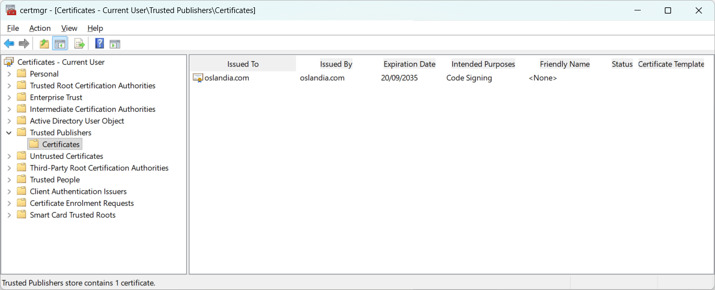715x290 pixels.
Task: Expand Trusted Root Certification Authorities node
Action: pos(9,86)
